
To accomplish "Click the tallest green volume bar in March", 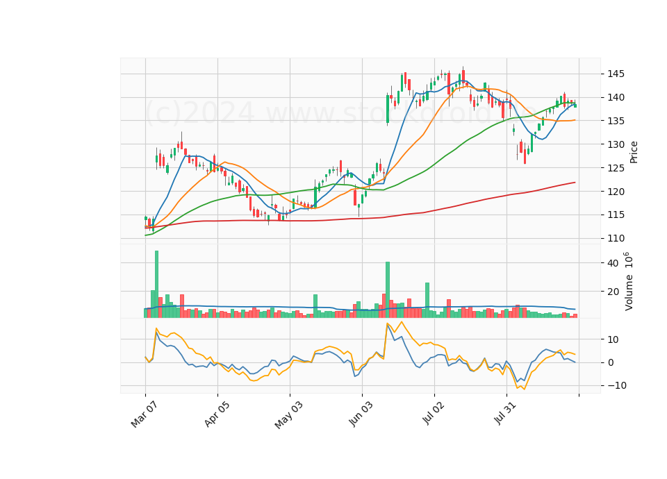I will tap(156, 285).
